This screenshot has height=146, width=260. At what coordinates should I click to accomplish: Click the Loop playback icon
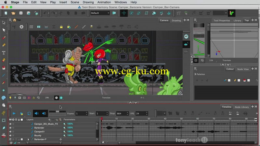point(29,113)
